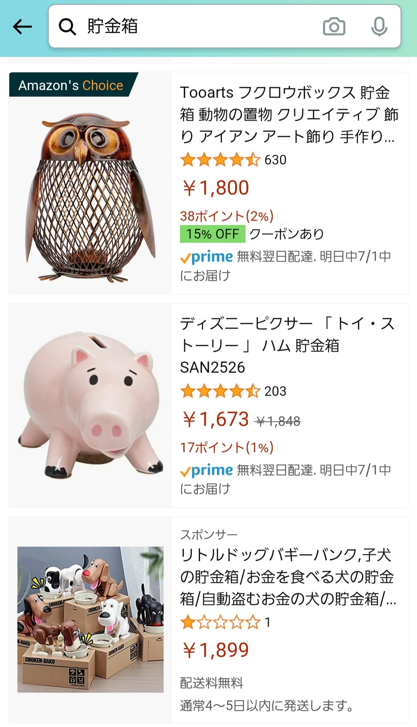Tap the ¥1,800 owl price
Image resolution: width=417 pixels, height=727 pixels.
215,188
